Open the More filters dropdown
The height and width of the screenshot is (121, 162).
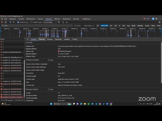point(89,25)
